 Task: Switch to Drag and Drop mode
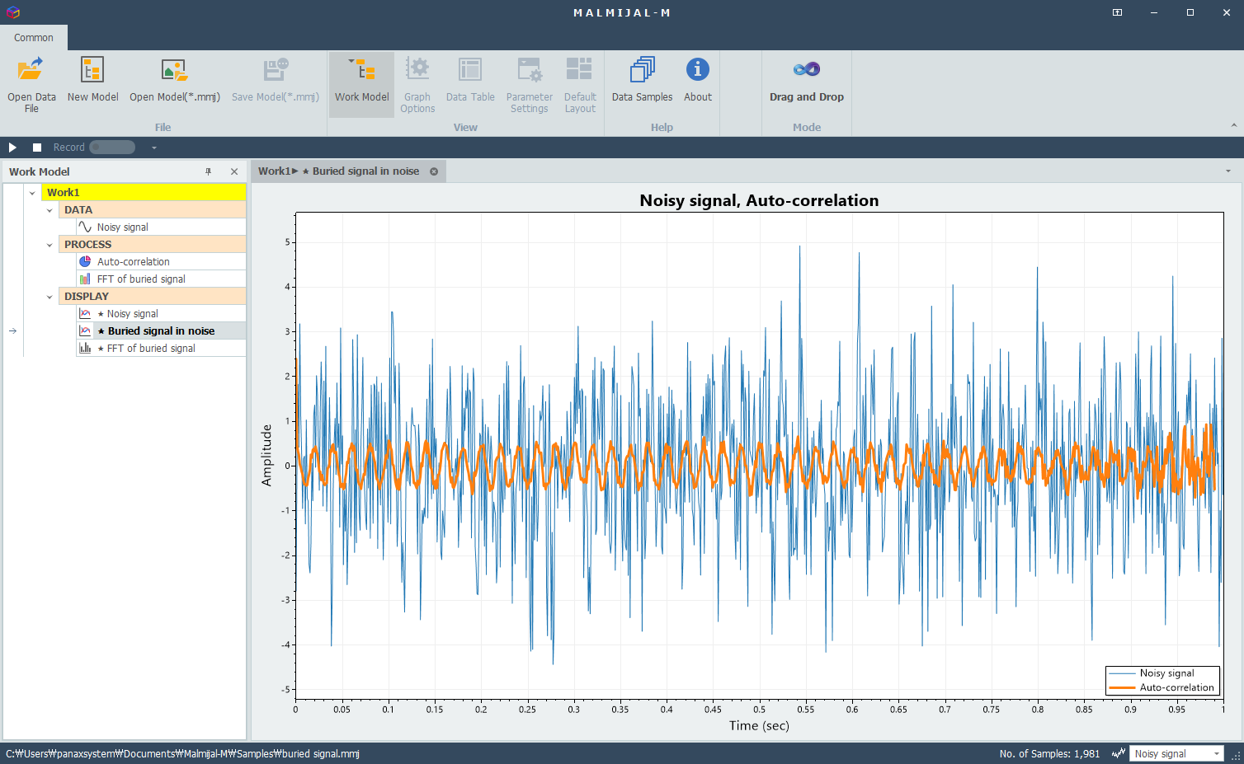point(807,80)
